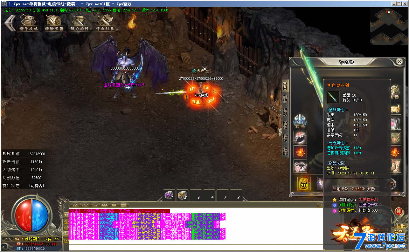
Task: Switch to the 装备 equipment tab
Action: 285,86
